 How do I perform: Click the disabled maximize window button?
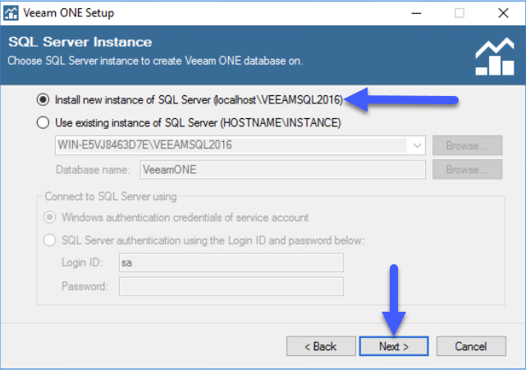pyautogui.click(x=460, y=13)
